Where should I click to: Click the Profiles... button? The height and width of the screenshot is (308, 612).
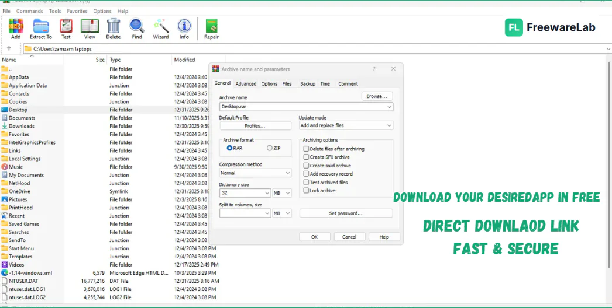255,126
